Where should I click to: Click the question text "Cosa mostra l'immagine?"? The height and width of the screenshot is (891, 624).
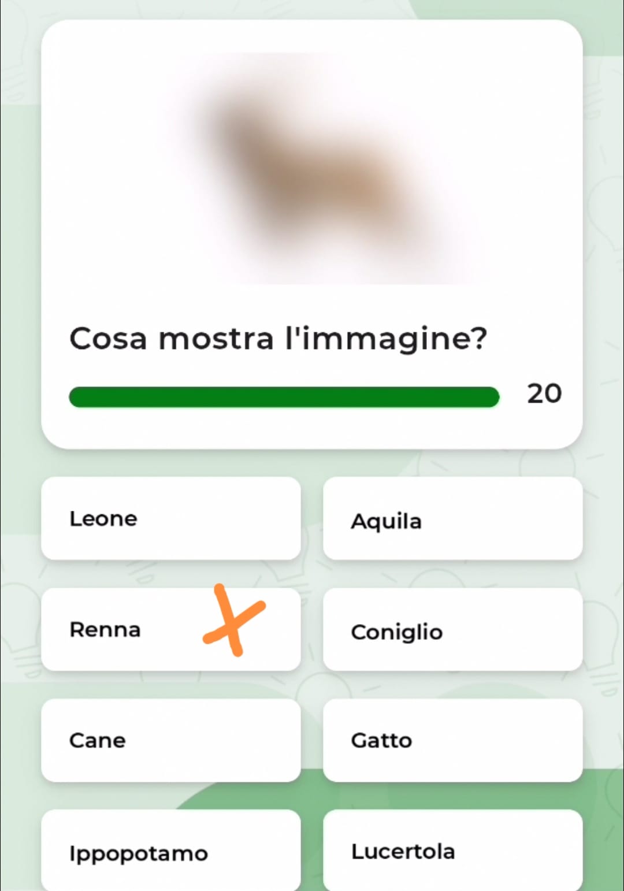tap(278, 339)
